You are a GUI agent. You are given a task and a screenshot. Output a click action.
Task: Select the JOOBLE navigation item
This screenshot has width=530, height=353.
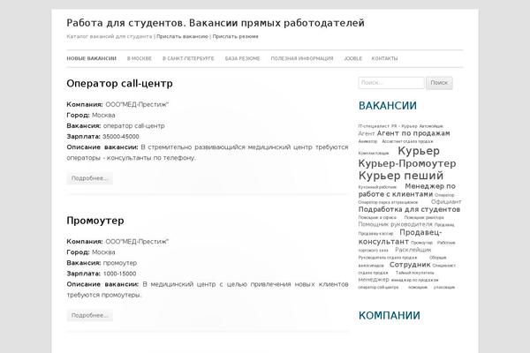pyautogui.click(x=352, y=58)
